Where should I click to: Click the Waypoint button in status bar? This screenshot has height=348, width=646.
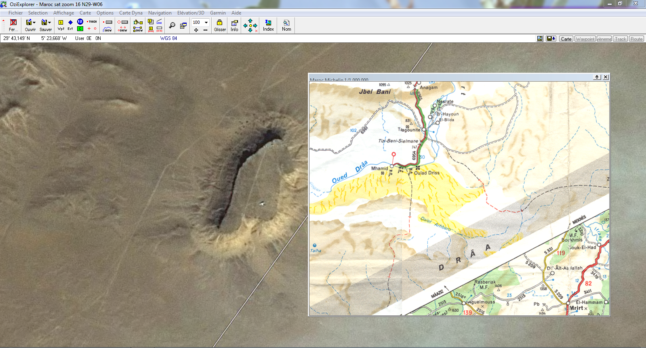tap(585, 39)
